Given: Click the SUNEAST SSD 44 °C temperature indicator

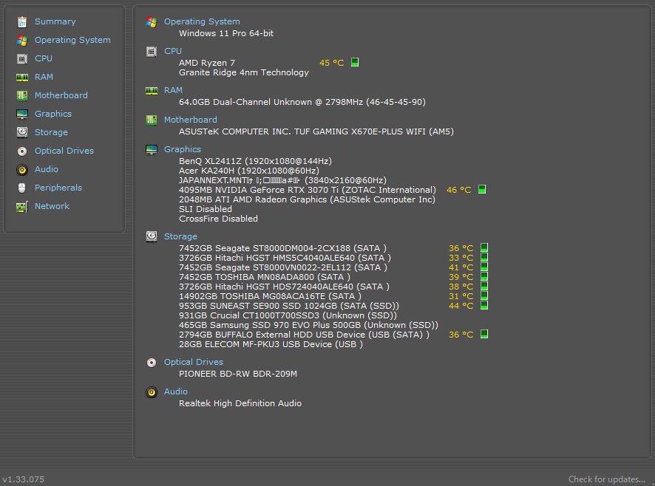Looking at the screenshot, I should (x=484, y=305).
